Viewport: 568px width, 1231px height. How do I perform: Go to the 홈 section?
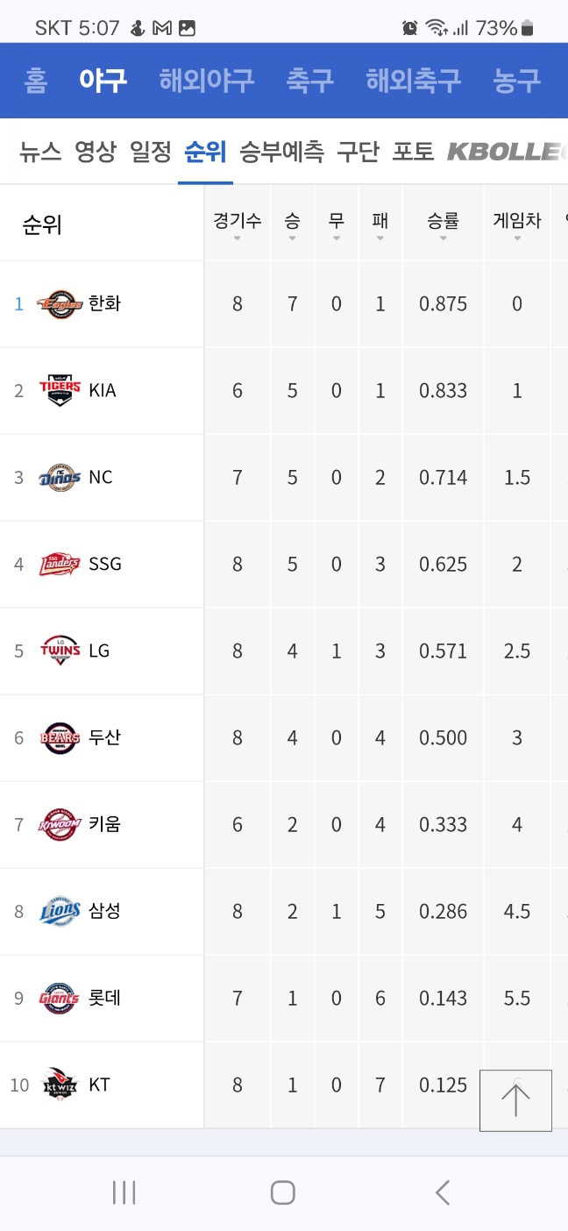click(36, 81)
